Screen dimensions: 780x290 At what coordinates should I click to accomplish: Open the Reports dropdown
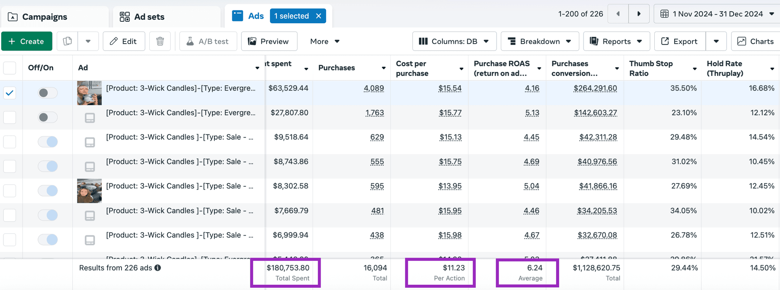616,41
